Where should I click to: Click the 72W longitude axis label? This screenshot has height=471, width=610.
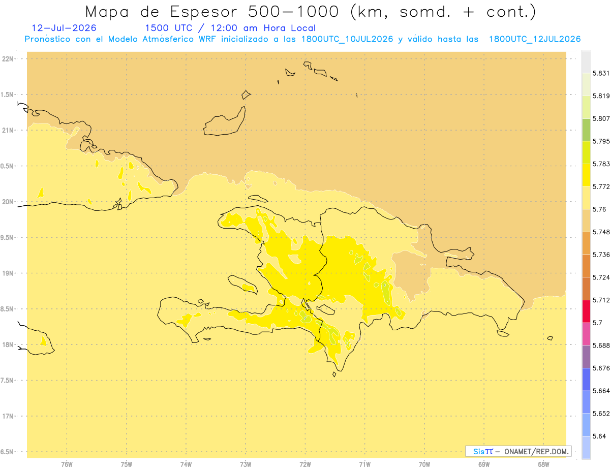pyautogui.click(x=305, y=464)
